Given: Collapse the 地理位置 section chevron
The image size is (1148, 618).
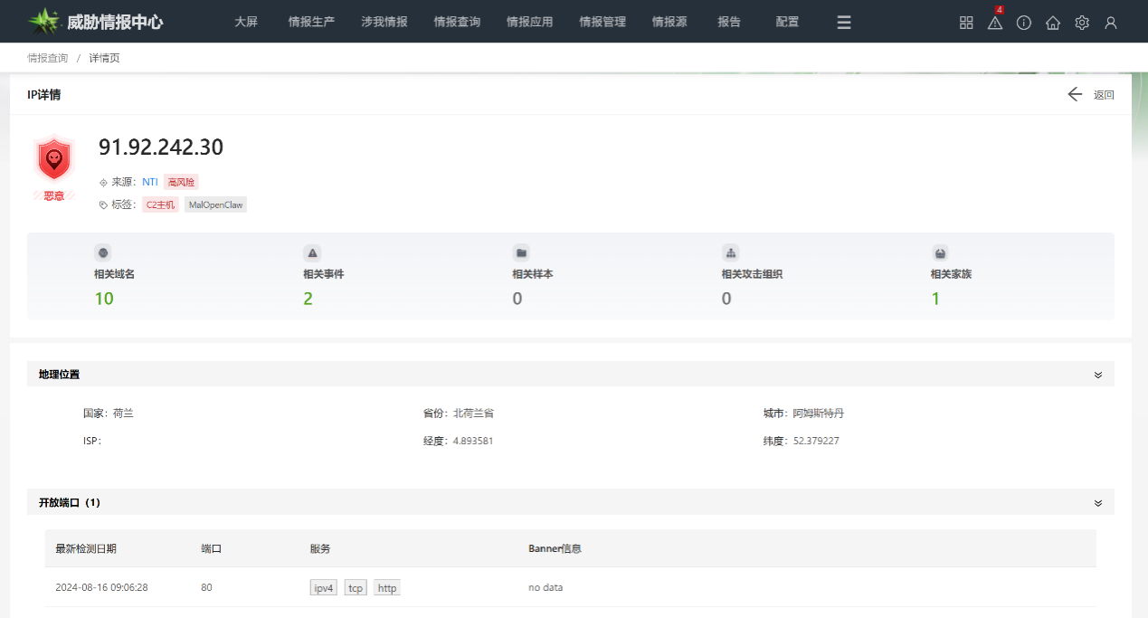Looking at the screenshot, I should [1098, 374].
